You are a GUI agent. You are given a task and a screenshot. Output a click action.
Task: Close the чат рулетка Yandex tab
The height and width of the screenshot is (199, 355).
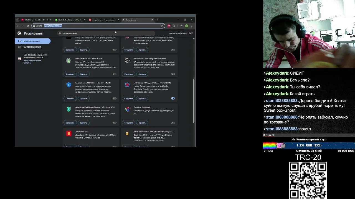(x=118, y=20)
